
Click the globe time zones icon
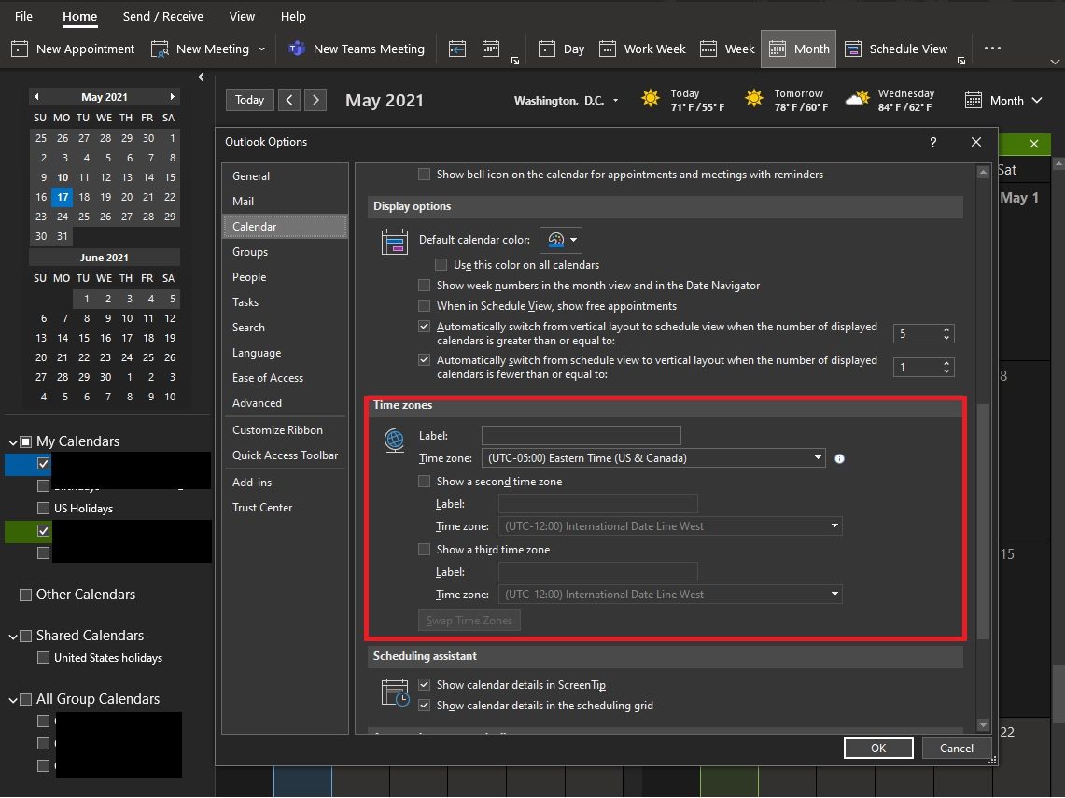(395, 441)
